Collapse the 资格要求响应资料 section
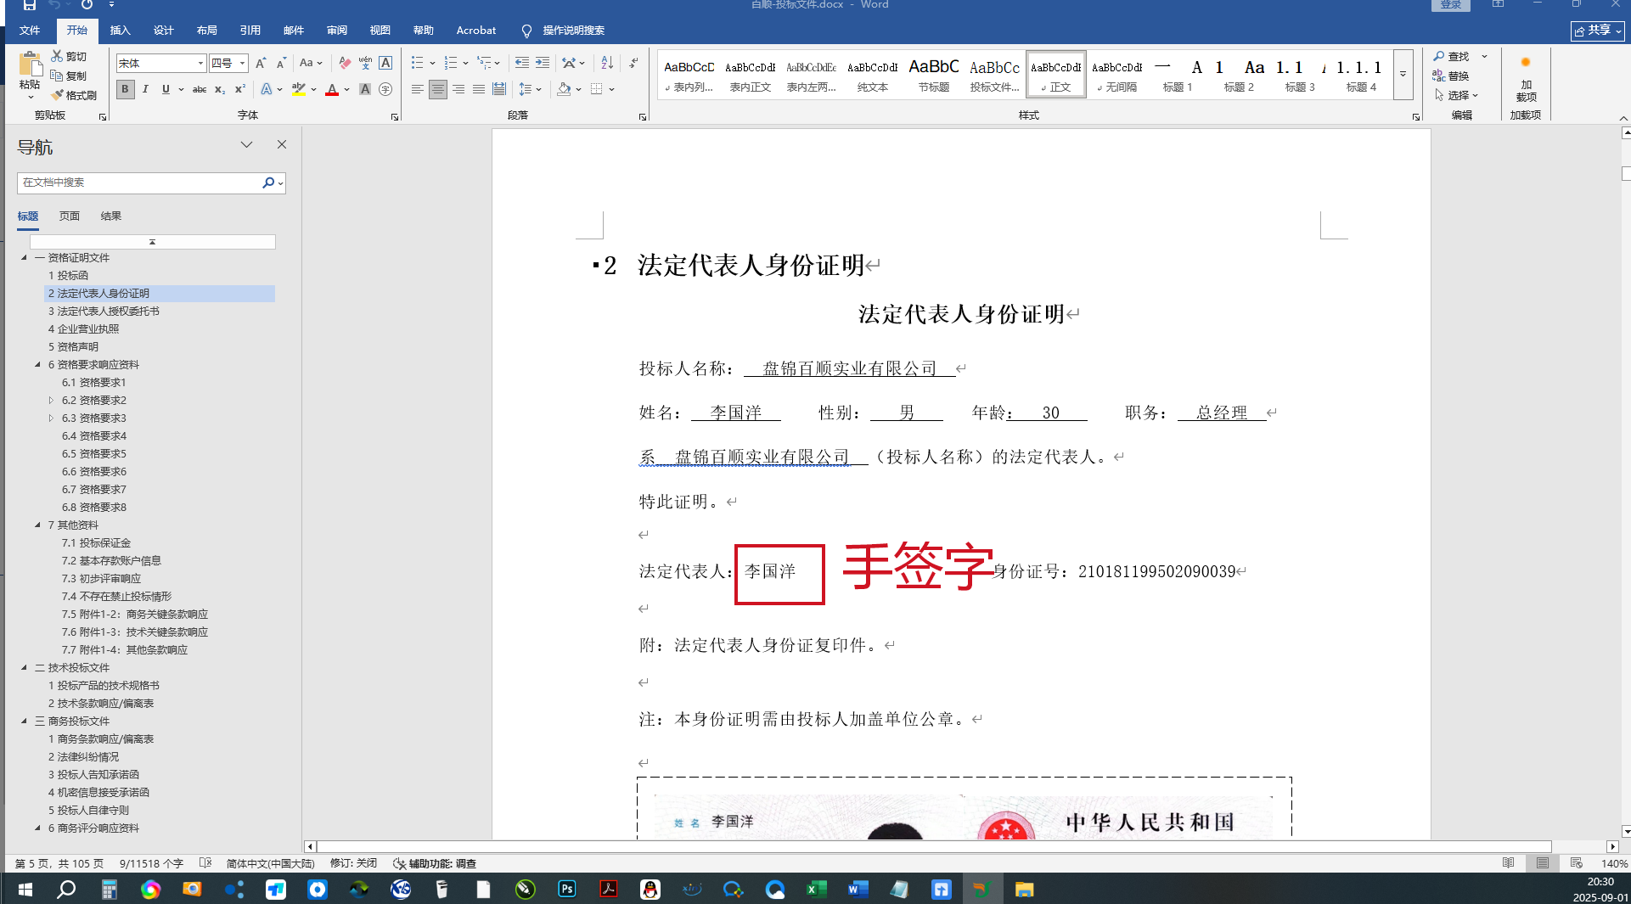Viewport: 1631px width, 904px height. pos(38,364)
